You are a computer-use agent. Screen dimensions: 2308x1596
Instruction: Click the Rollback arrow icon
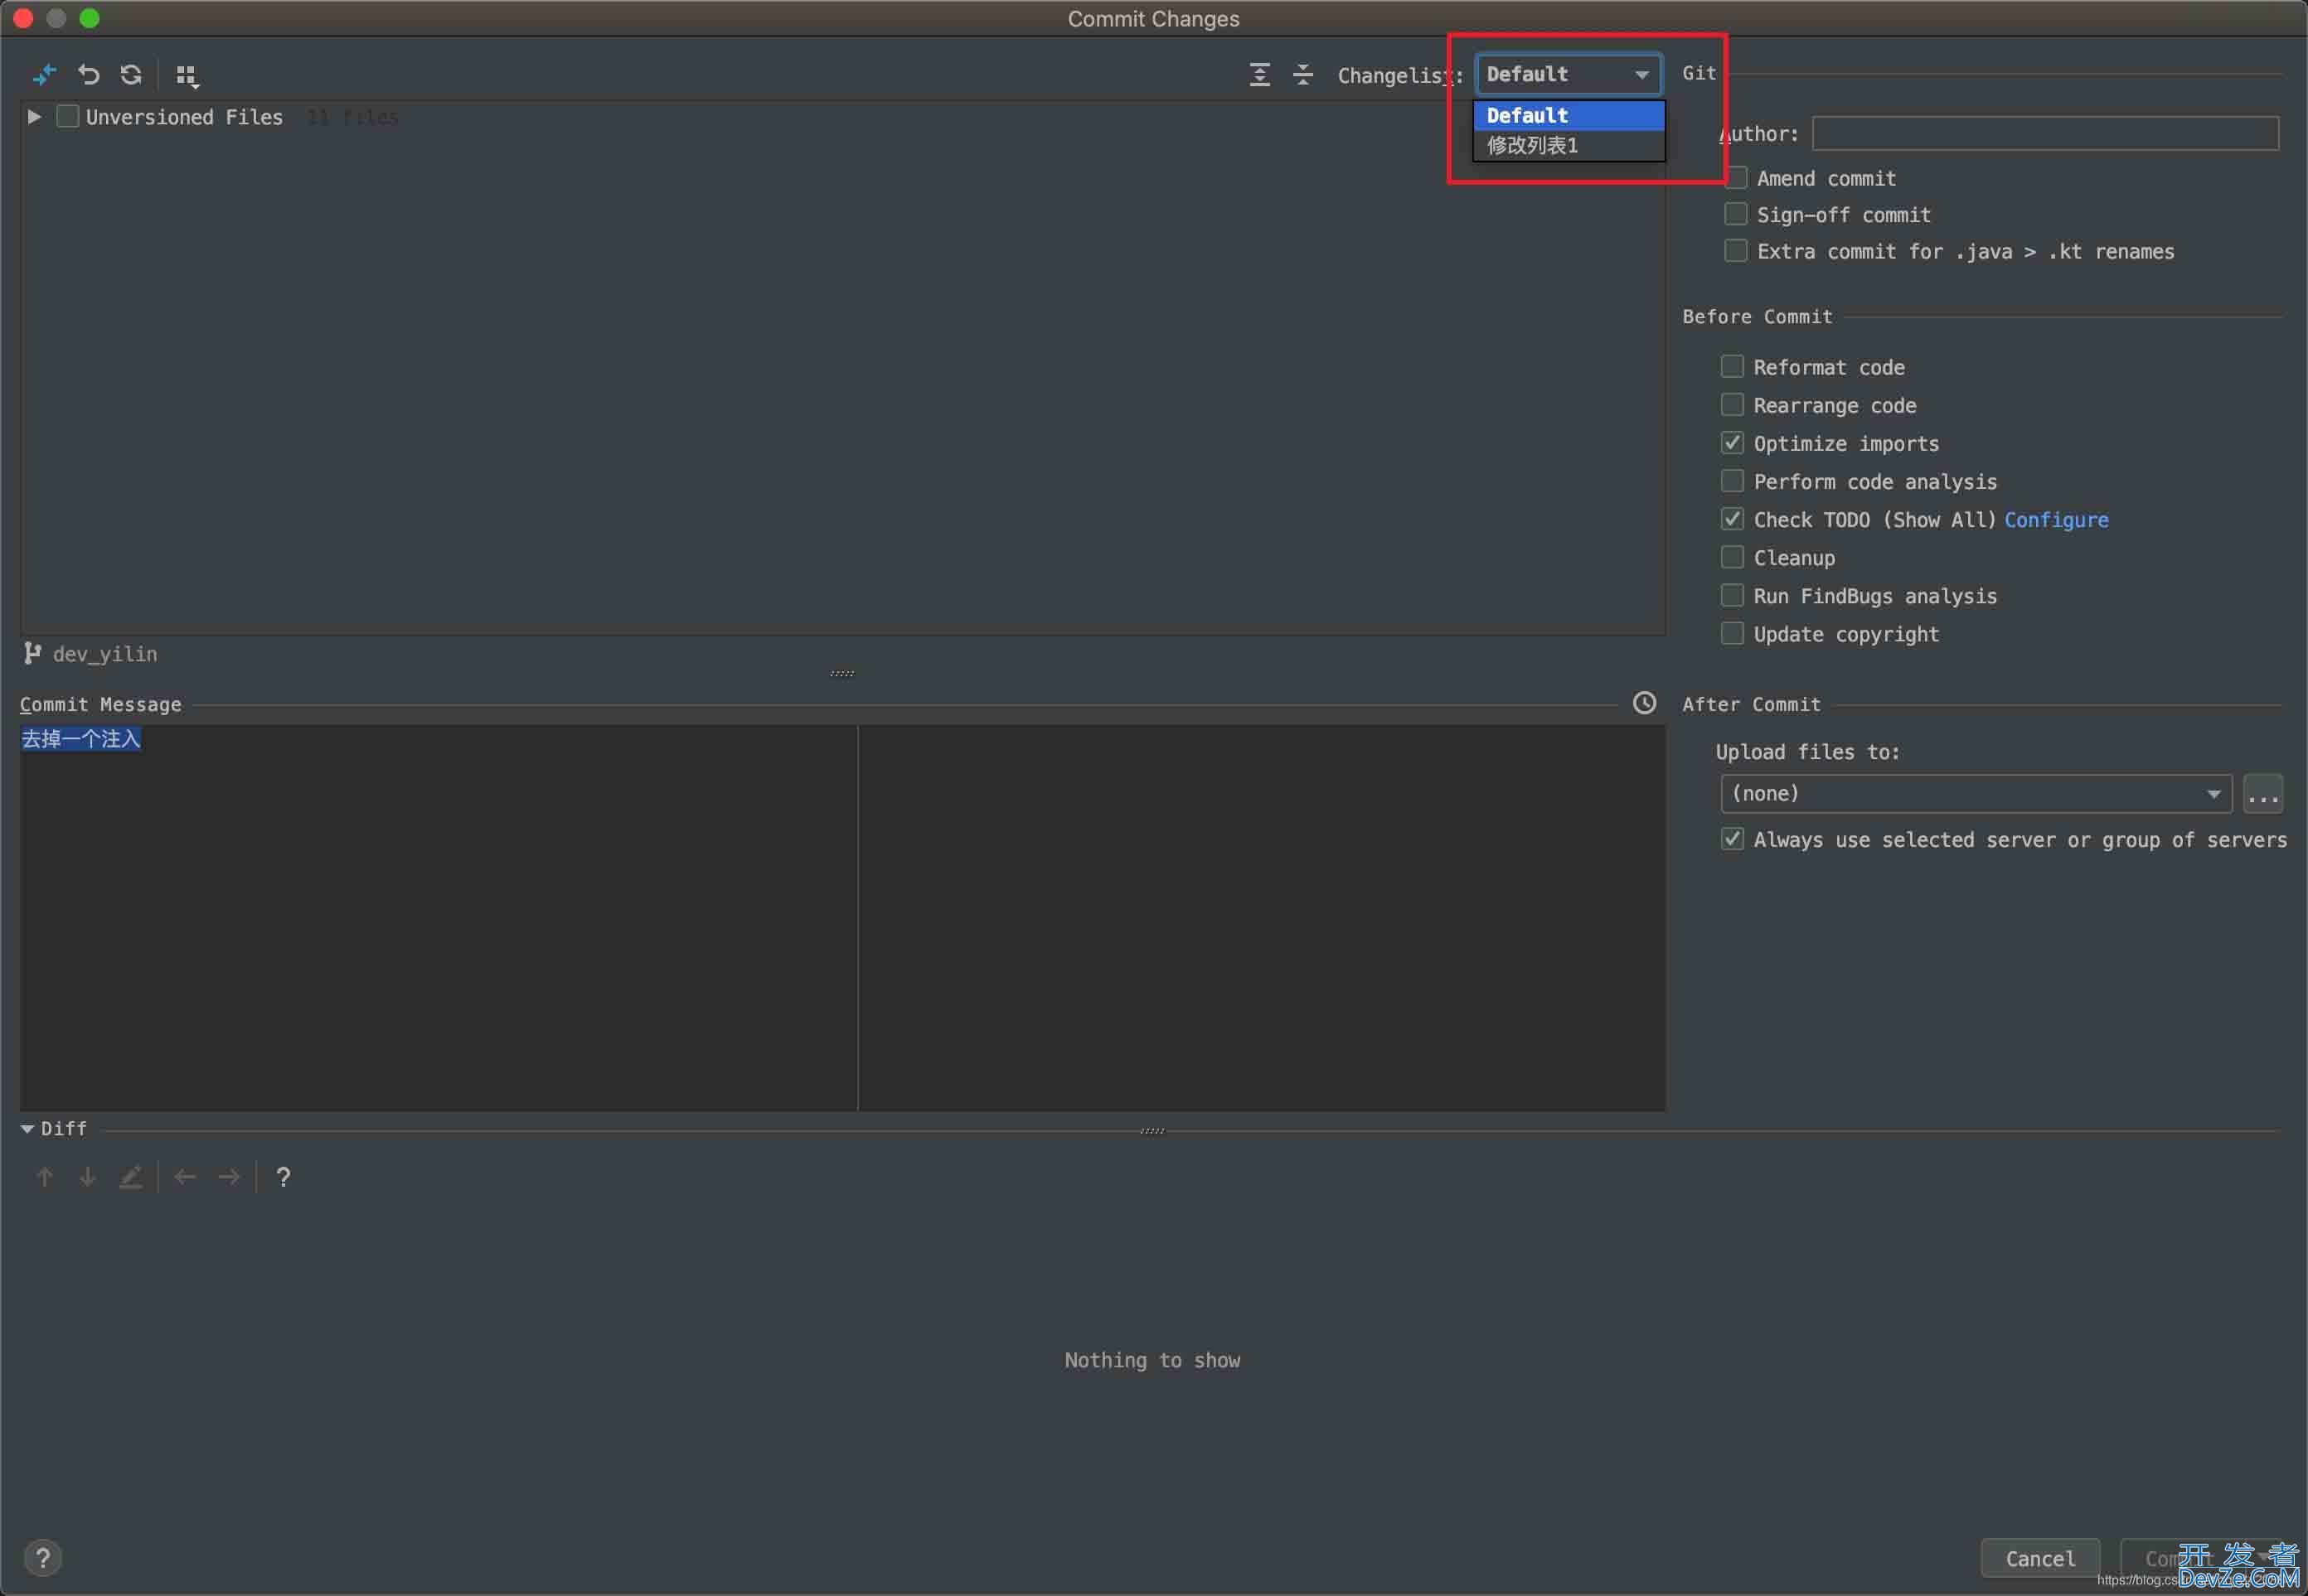(89, 75)
